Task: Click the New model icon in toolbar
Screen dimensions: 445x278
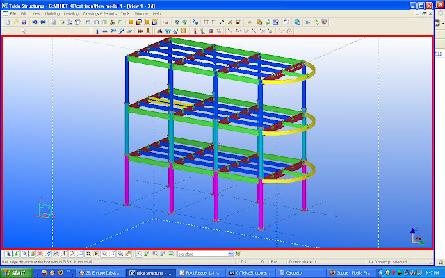Action: click(6, 22)
